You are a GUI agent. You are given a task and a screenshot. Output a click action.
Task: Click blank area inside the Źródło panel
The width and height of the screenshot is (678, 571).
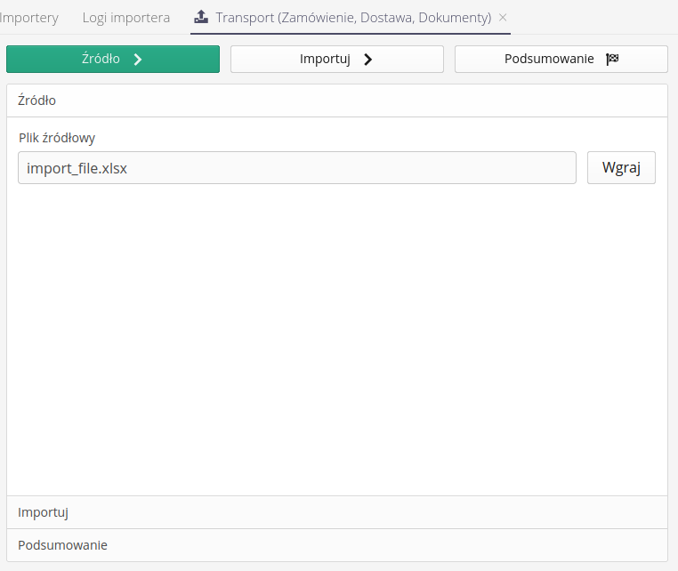336,338
